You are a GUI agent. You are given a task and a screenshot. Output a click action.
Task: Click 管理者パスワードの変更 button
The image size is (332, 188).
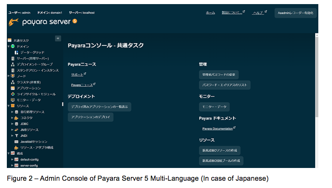tap(218, 74)
